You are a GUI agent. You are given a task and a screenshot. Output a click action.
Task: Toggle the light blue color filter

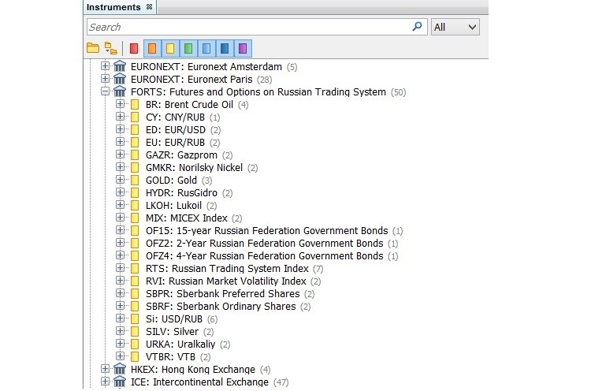coord(206,48)
